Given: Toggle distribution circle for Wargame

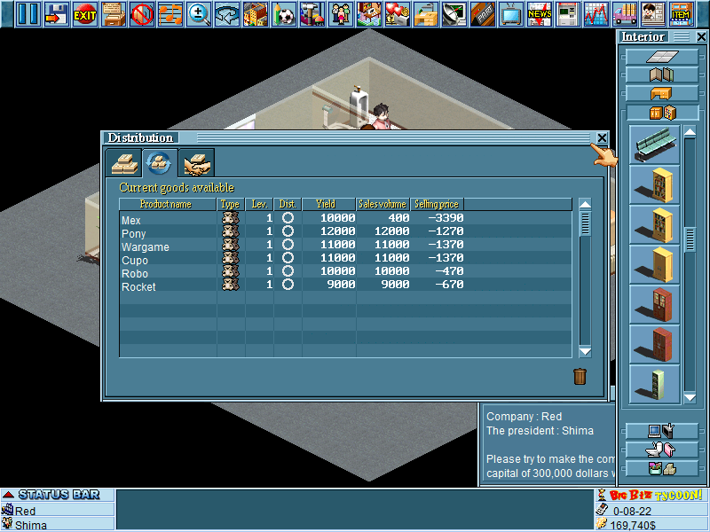Looking at the screenshot, I should point(288,245).
